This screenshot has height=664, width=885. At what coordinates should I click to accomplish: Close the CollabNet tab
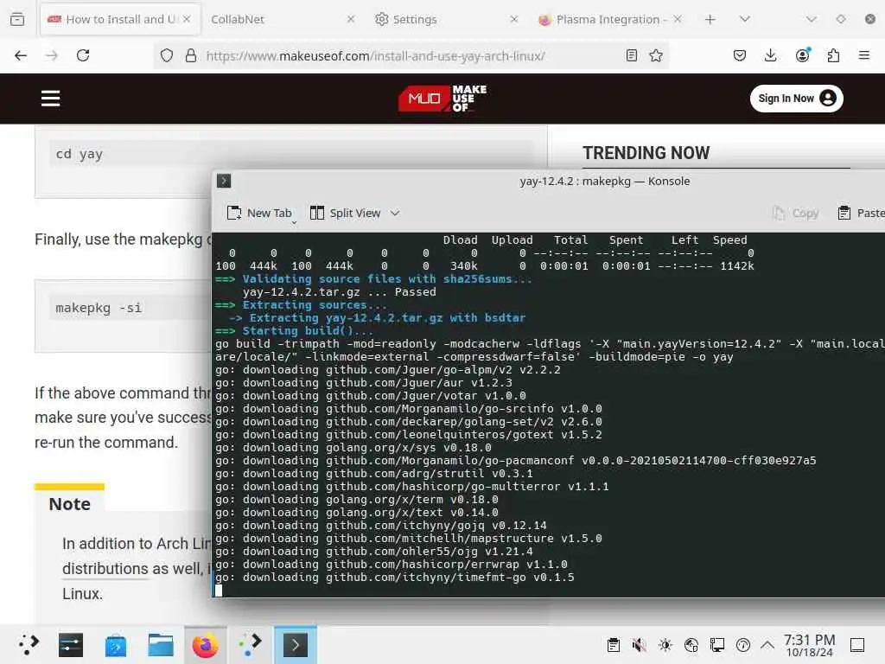click(351, 19)
